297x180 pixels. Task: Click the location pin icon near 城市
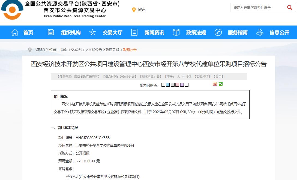134,10
